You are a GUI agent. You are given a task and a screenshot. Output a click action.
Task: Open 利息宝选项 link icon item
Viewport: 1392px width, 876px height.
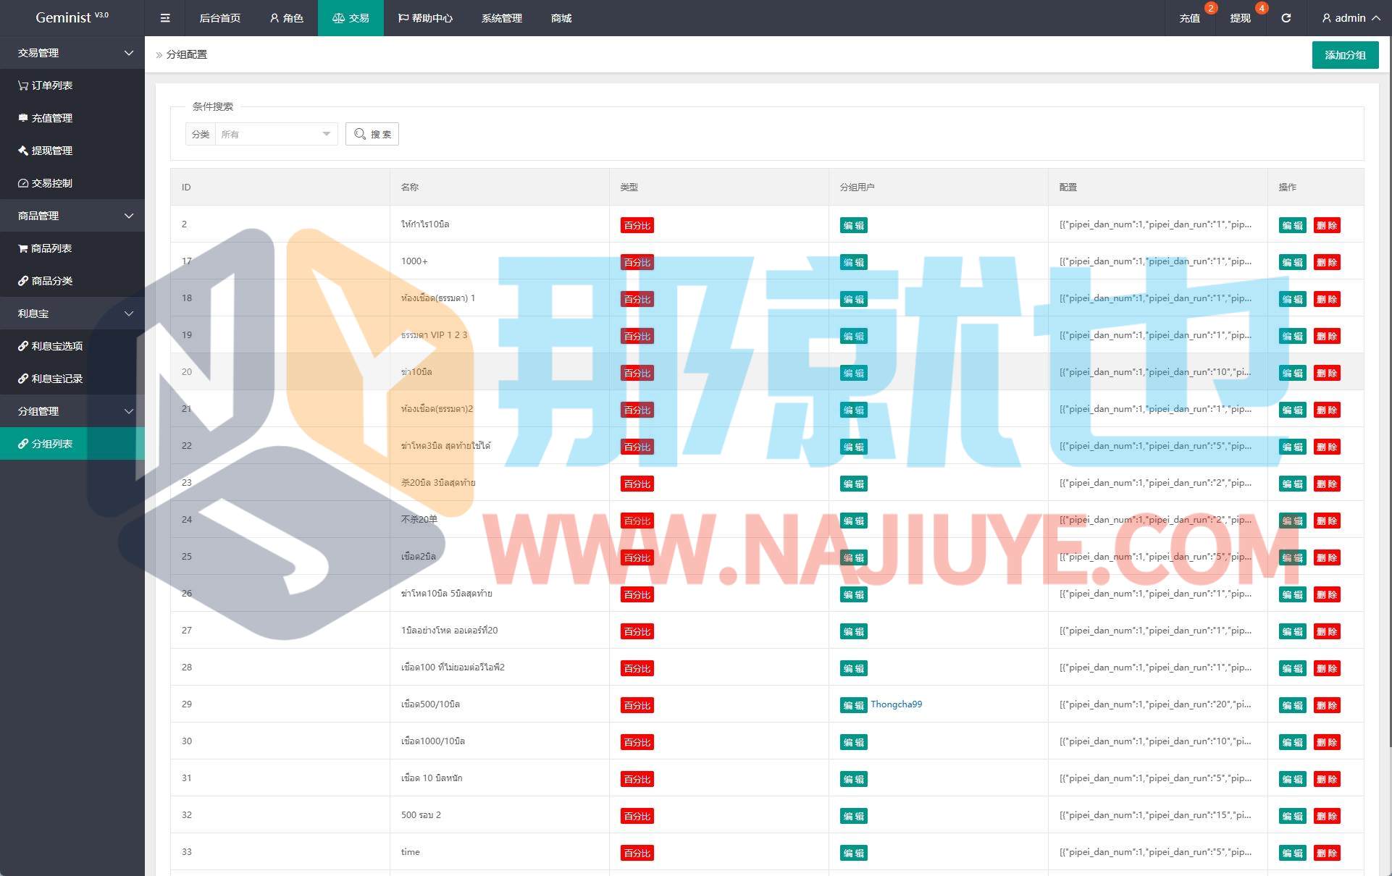[56, 346]
